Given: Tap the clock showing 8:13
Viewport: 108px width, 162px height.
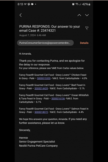Looking at the screenshot, I should tap(20, 4).
